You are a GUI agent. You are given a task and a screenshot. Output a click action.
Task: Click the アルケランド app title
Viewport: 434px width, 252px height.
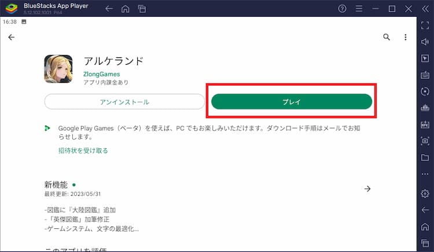point(113,61)
